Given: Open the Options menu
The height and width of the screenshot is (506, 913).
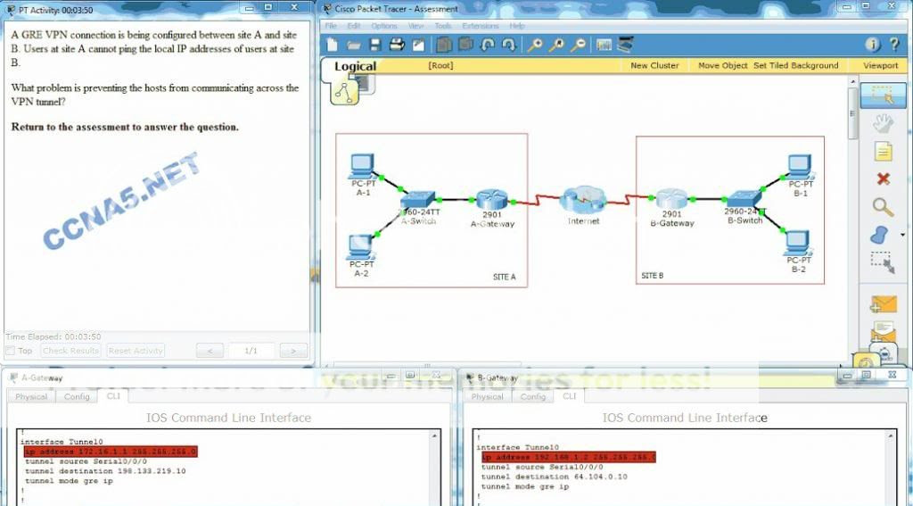Looking at the screenshot, I should point(384,26).
